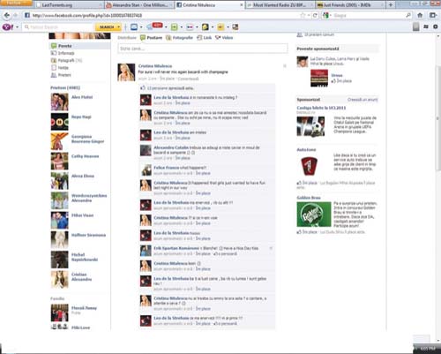441x354 pixels.
Task: Open Alex Matei's profile link
Action: [82, 97]
